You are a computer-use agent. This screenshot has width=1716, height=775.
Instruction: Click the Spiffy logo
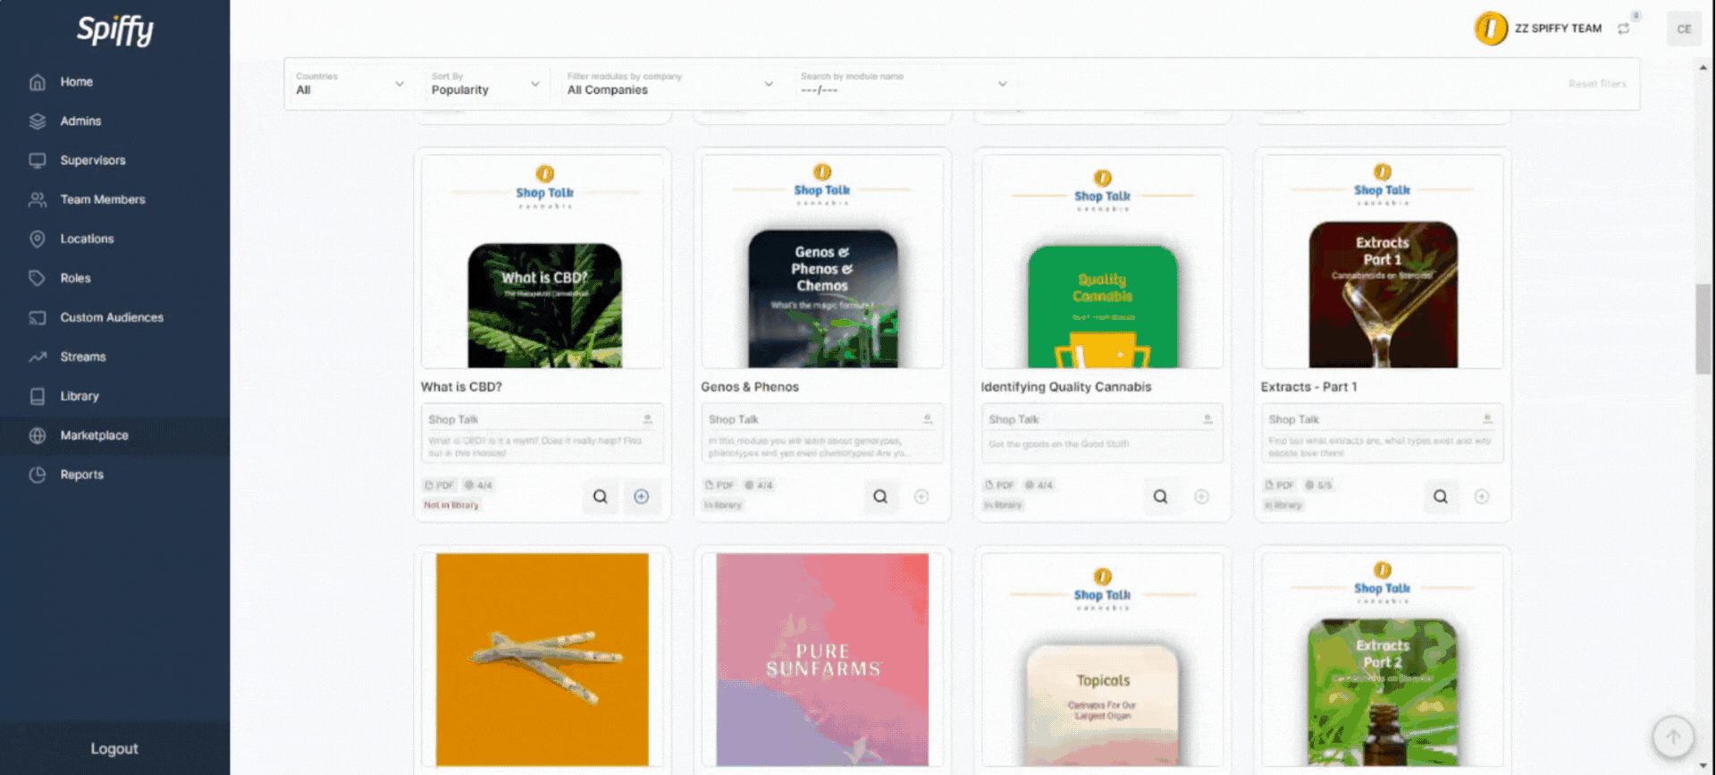click(x=114, y=30)
